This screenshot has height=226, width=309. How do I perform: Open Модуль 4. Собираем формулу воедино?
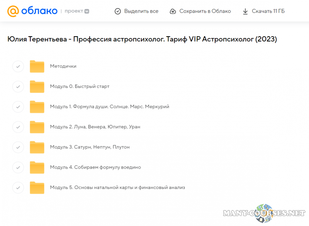[95, 167]
